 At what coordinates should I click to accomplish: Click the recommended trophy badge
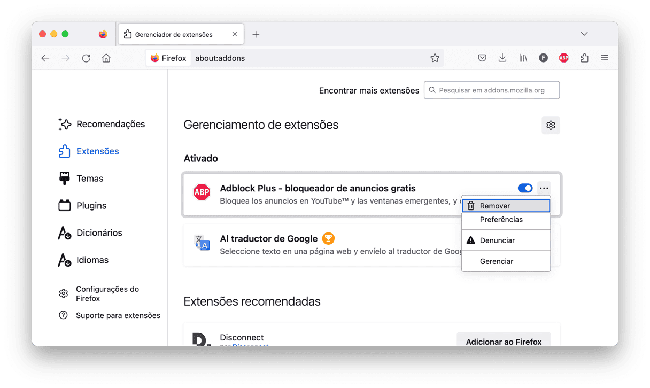tap(328, 238)
